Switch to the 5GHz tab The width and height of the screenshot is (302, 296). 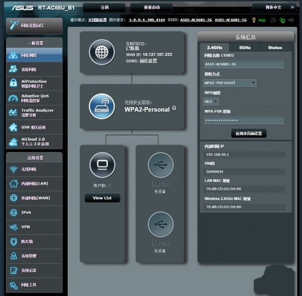[x=245, y=47]
